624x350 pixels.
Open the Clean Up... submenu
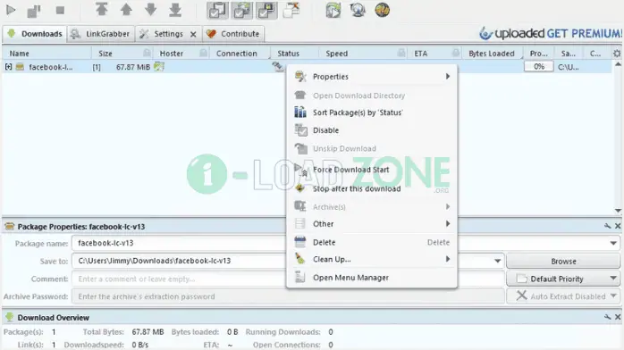(x=372, y=260)
